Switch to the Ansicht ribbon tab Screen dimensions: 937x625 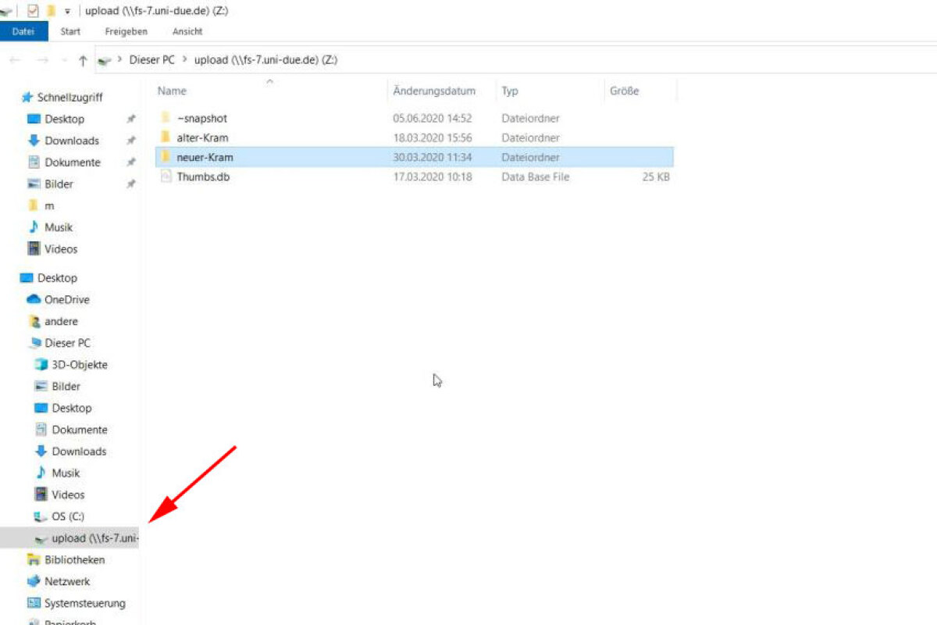coord(187,31)
